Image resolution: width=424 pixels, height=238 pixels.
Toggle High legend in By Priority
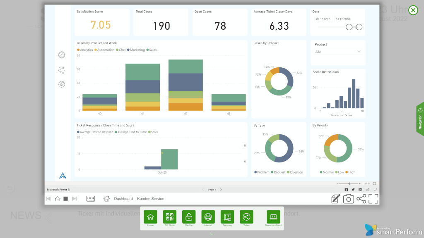click(x=350, y=172)
